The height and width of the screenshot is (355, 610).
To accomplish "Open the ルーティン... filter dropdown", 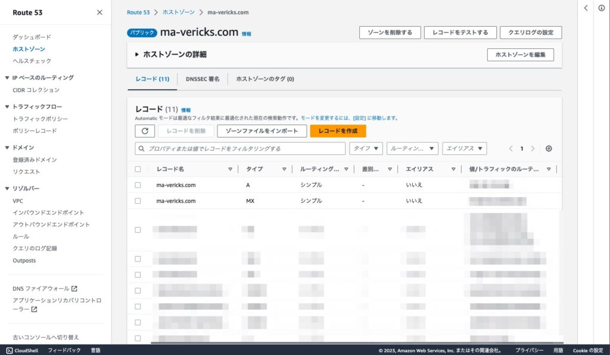I will (412, 148).
